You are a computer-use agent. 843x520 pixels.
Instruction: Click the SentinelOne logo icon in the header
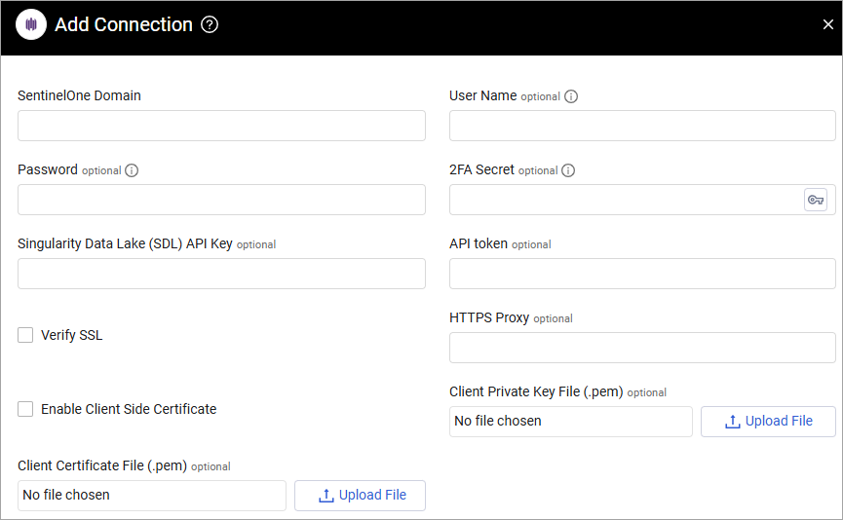pos(31,24)
